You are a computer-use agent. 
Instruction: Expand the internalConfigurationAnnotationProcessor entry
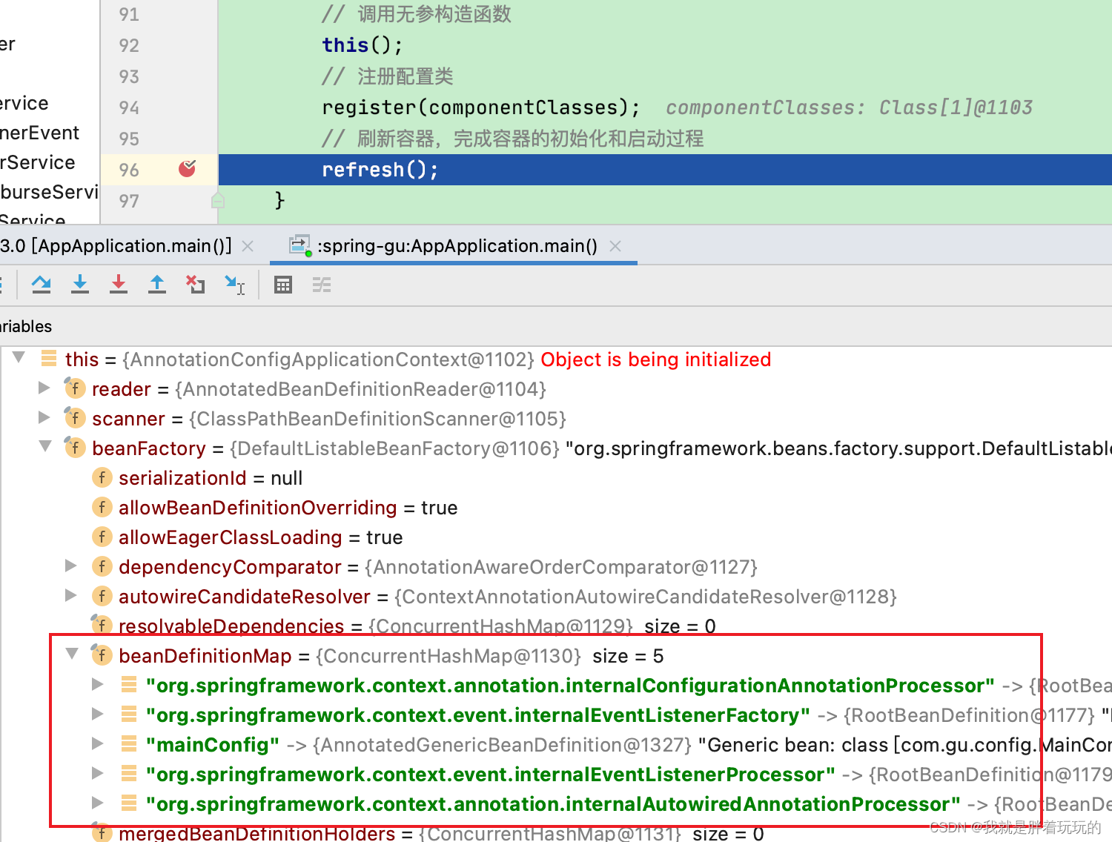pyautogui.click(x=97, y=684)
